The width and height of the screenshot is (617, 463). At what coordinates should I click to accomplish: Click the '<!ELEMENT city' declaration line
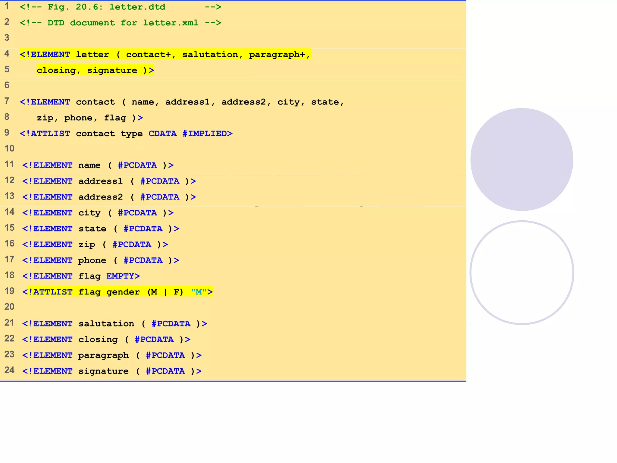[98, 213]
